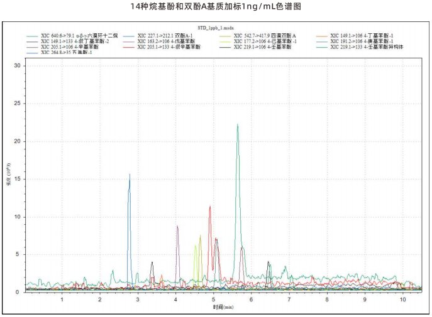This screenshot has height=317, width=432.
Task: Click the y-axis tick value 30
Action: 18,66
